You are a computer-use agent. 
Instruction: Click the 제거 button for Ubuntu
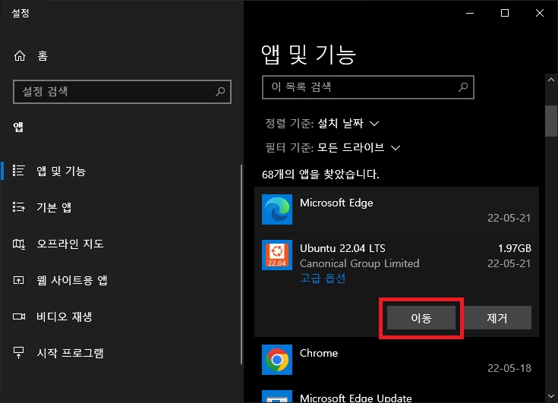point(497,318)
